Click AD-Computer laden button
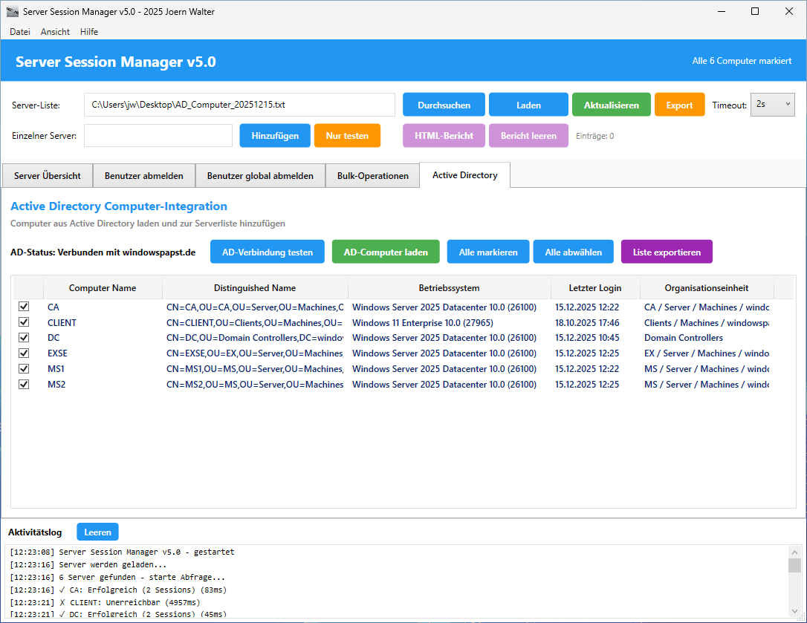 (385, 252)
